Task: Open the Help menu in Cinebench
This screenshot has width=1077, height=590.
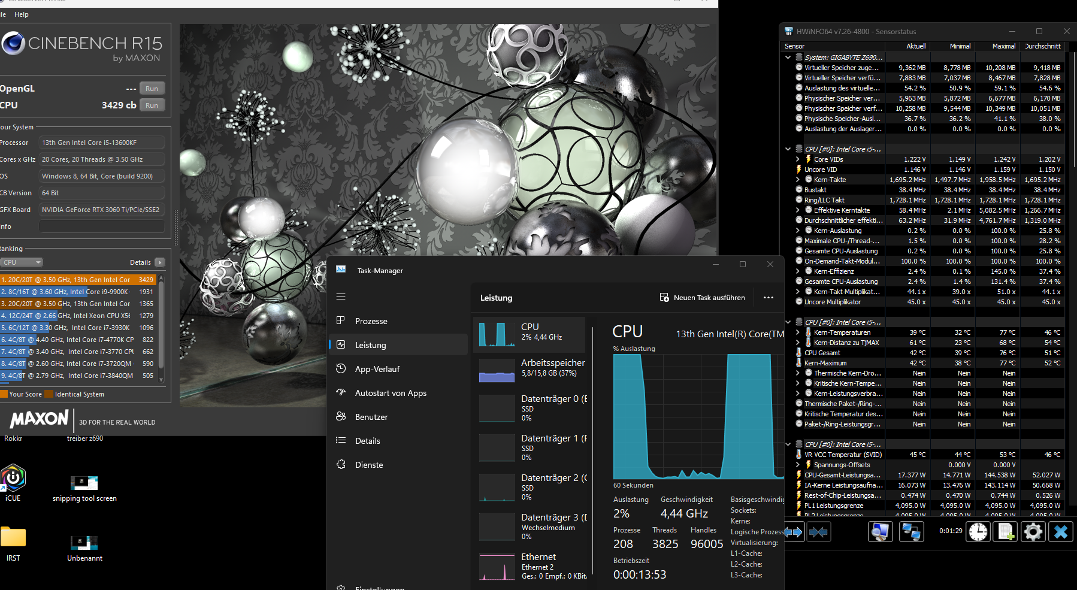Action: pos(22,14)
